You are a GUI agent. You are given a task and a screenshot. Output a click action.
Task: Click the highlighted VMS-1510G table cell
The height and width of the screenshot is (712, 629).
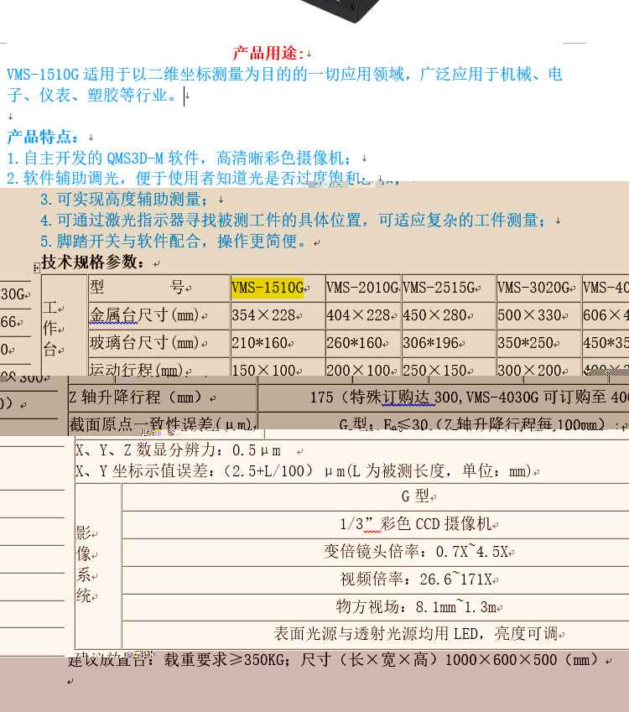click(267, 288)
